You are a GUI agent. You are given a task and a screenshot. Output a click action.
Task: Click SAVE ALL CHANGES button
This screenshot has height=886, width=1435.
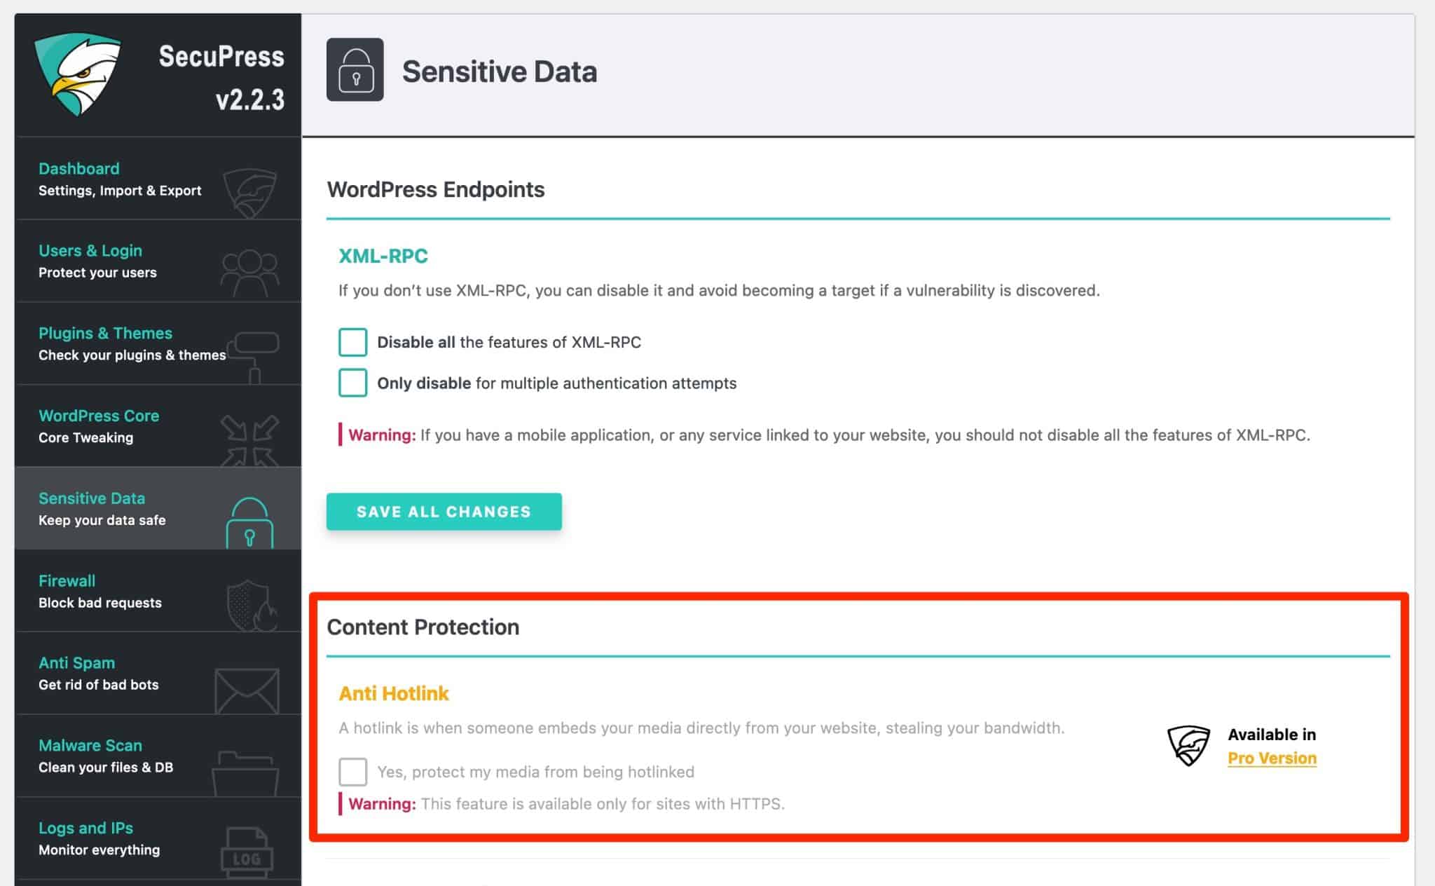pos(444,511)
